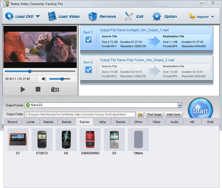Switch to the HD tab
Screen dimensions: 222x188
[192, 122]
